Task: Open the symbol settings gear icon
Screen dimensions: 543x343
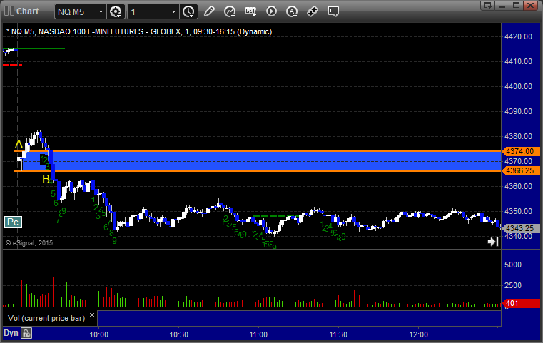Action: (x=116, y=11)
